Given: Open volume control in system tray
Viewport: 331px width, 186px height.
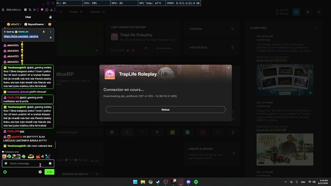Looking at the screenshot, I should point(314,182).
